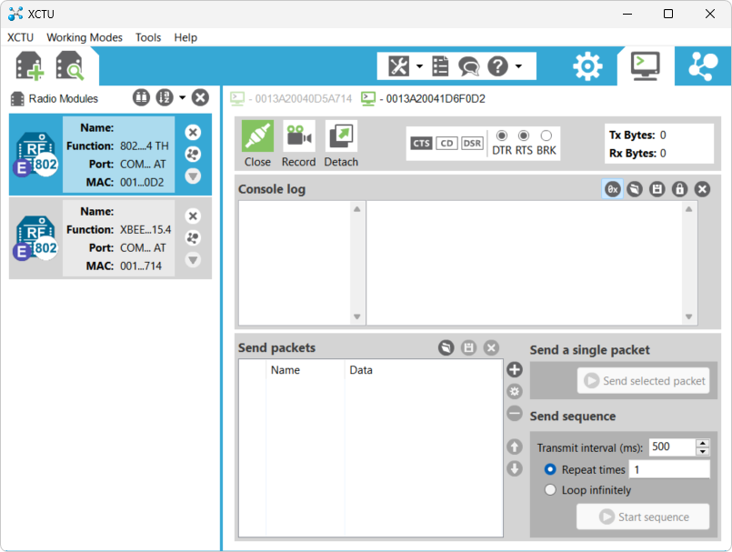Open the Working Modes menu

point(85,37)
